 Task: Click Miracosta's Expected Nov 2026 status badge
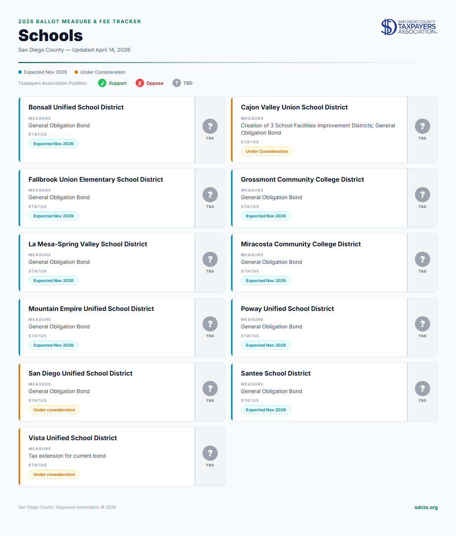pyautogui.click(x=266, y=281)
